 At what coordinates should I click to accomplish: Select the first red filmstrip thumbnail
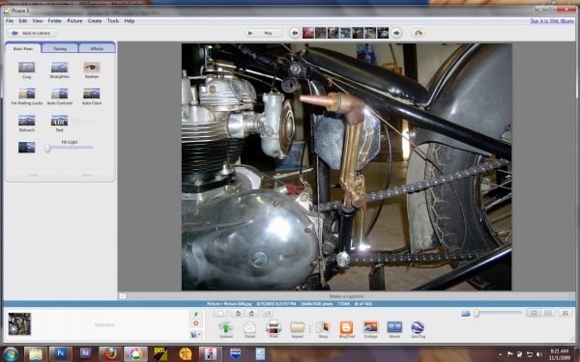(308, 33)
